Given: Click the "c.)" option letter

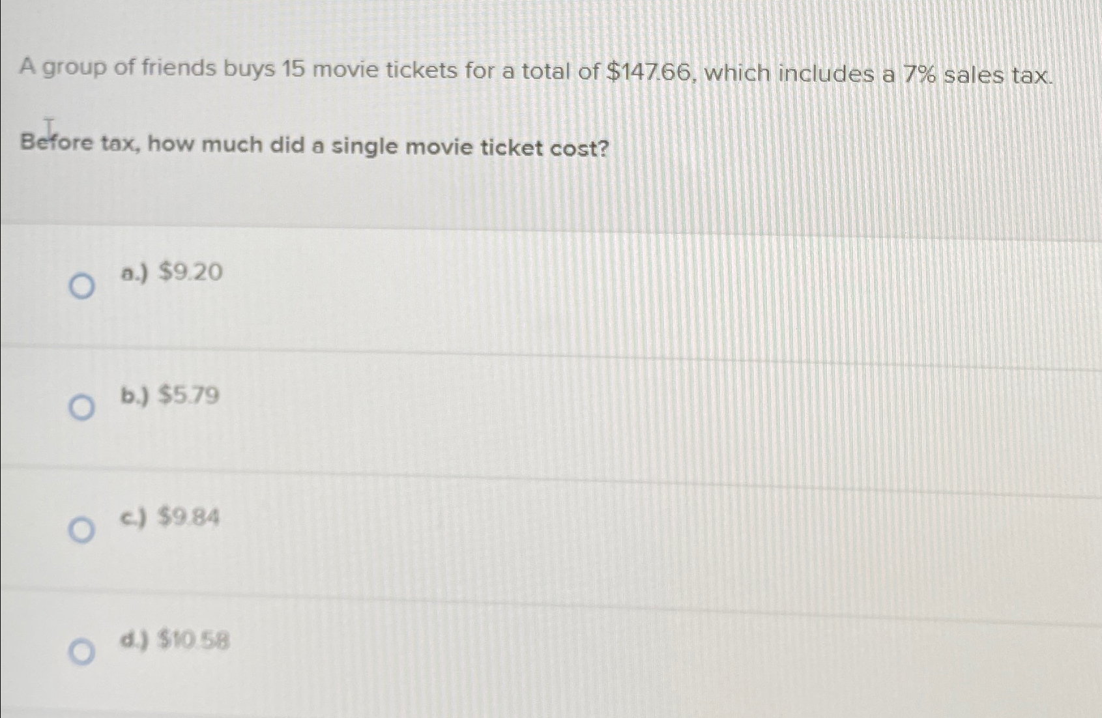Looking at the screenshot, I should click(134, 517).
